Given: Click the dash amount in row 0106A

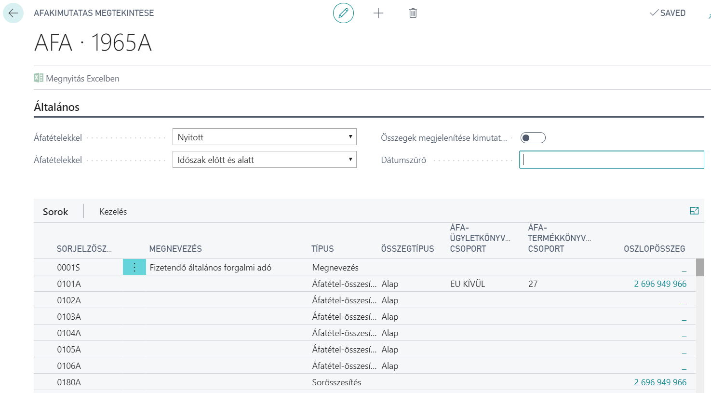Looking at the screenshot, I should [x=684, y=368].
